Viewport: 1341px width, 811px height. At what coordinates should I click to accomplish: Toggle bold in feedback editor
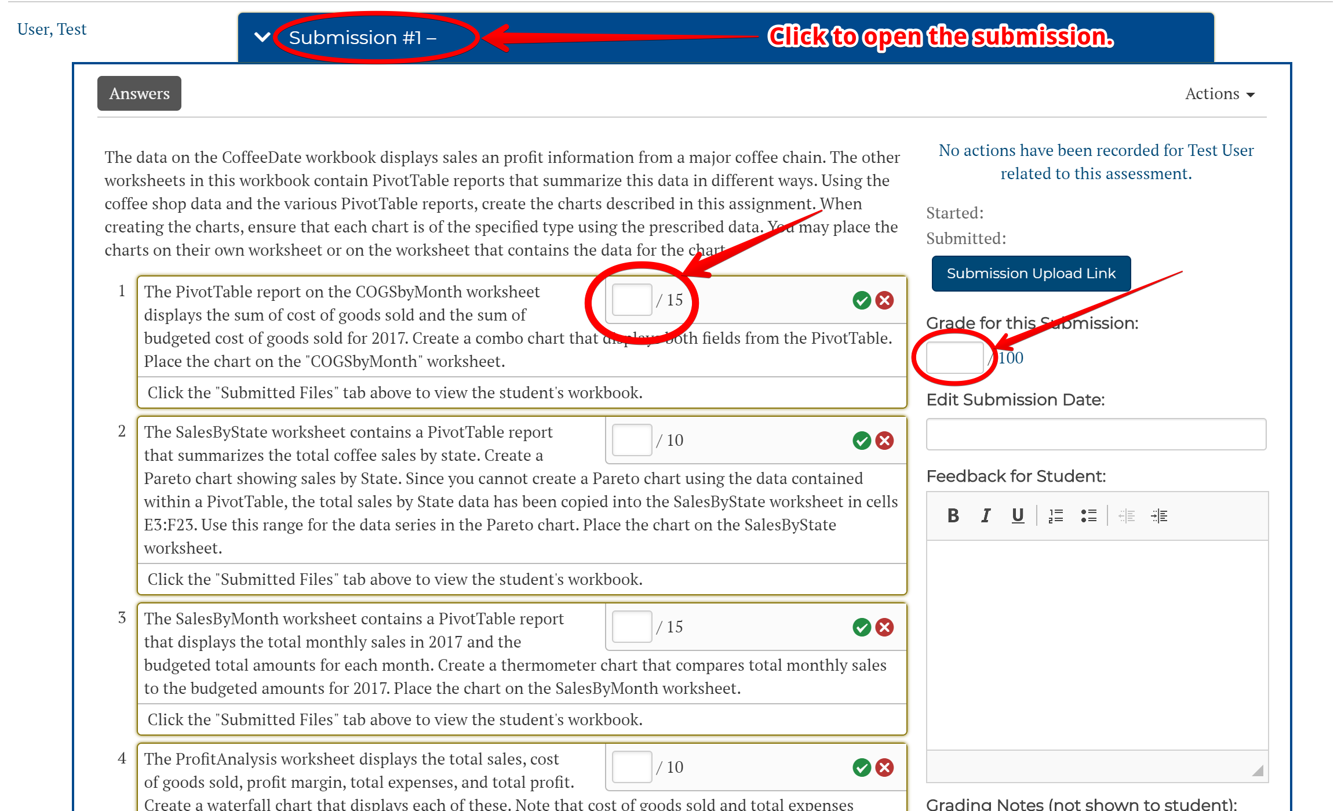(953, 515)
